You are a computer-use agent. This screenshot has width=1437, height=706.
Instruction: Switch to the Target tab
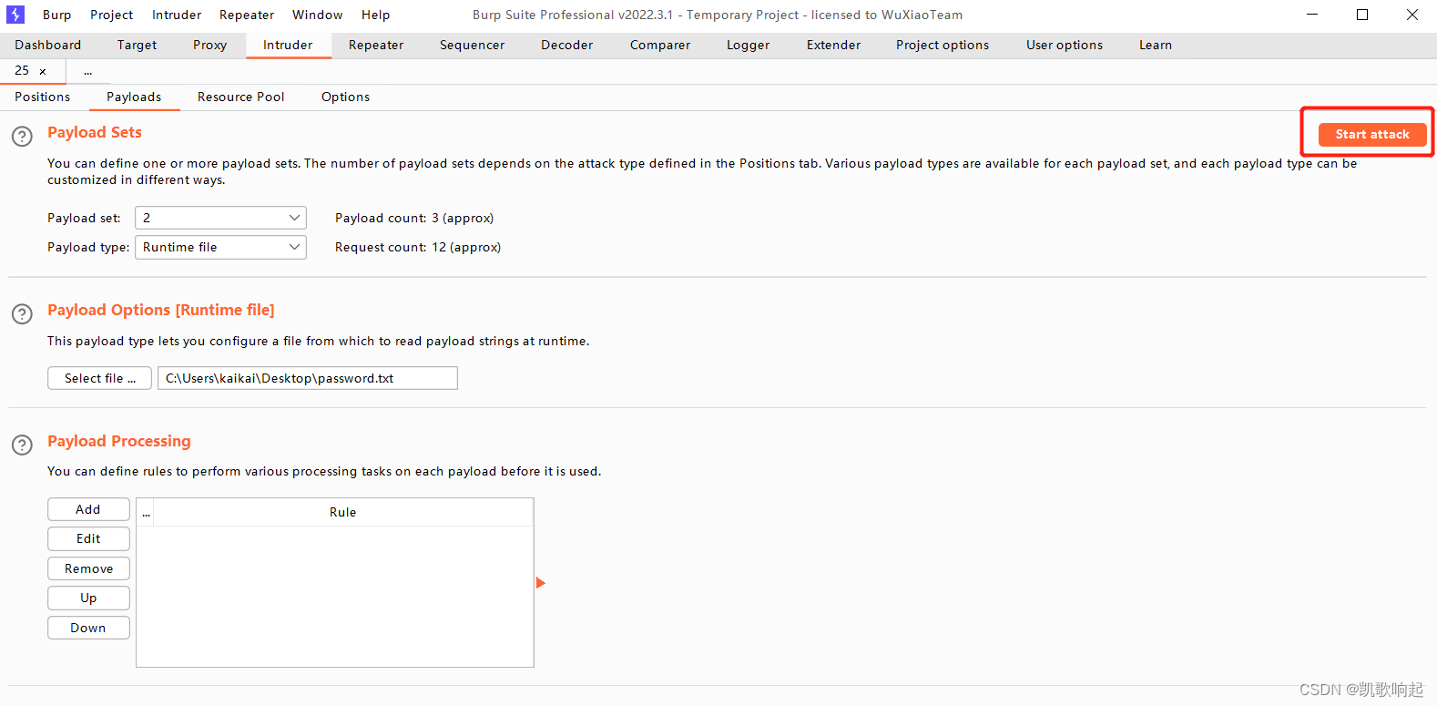137,45
